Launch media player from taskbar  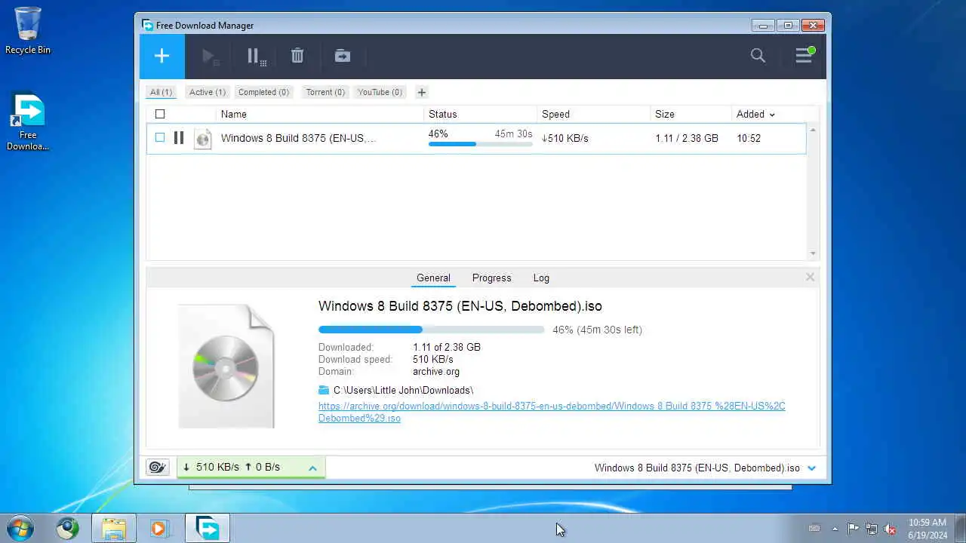coord(158,529)
